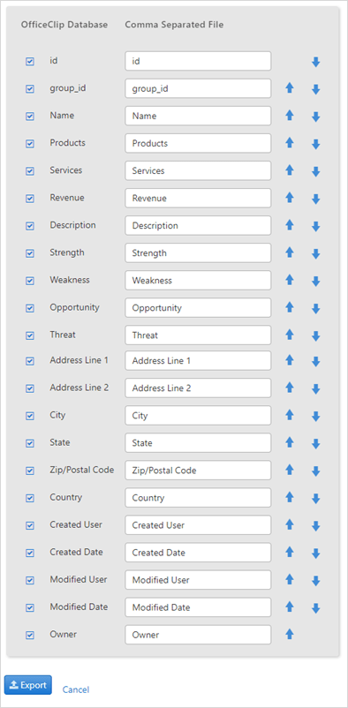The width and height of the screenshot is (348, 708).
Task: Move Modified Date field down
Action: click(x=316, y=608)
